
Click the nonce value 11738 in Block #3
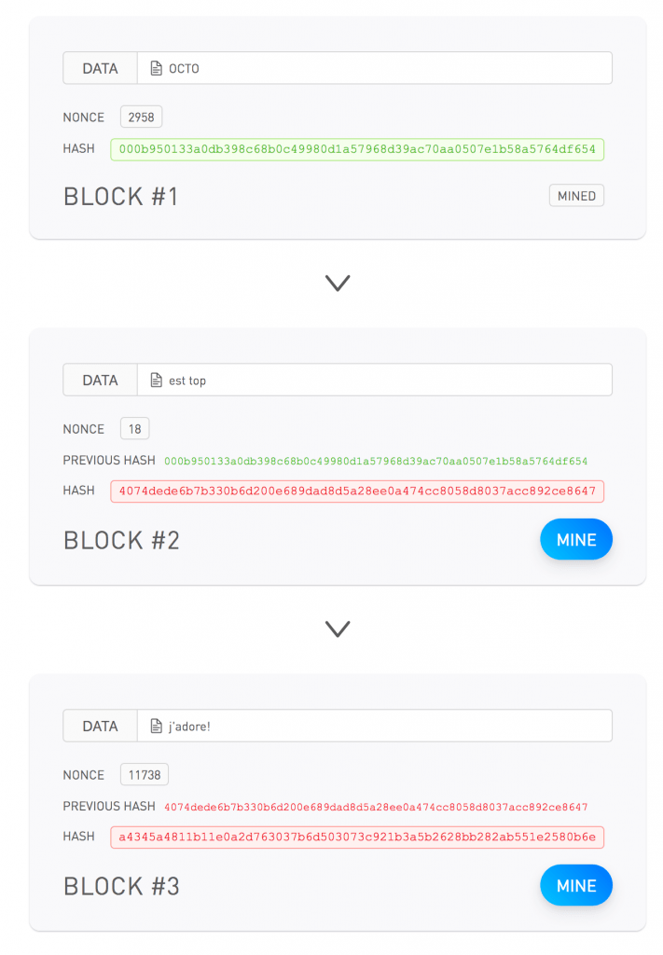(x=145, y=775)
